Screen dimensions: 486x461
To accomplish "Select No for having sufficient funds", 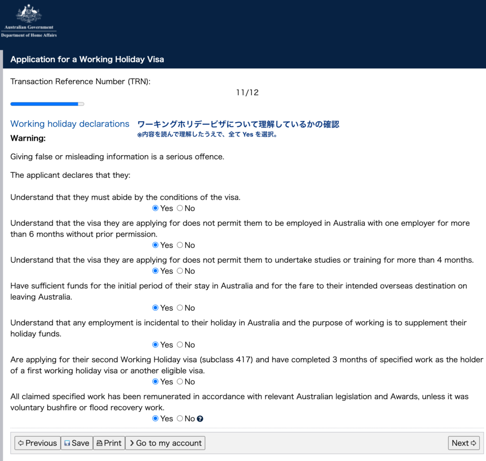I will point(180,308).
